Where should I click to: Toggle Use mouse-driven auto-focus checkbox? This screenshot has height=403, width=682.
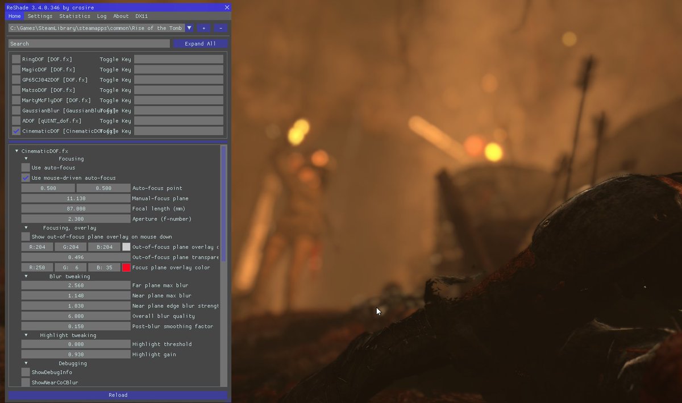tap(26, 178)
